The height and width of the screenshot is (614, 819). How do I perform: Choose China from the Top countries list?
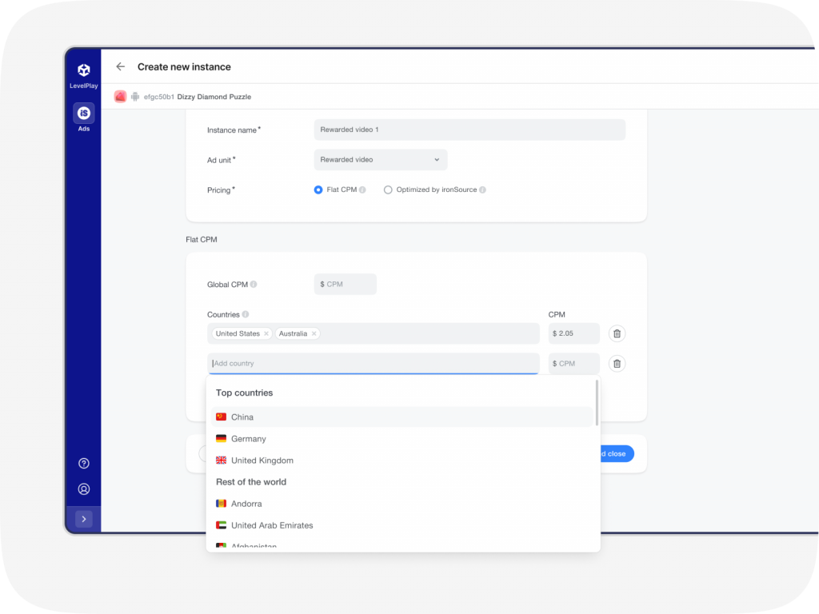242,417
